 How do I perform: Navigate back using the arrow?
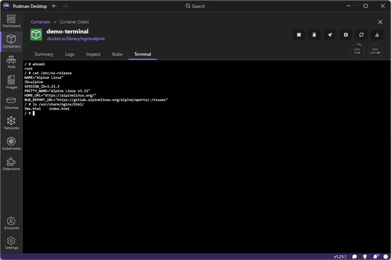click(x=54, y=6)
